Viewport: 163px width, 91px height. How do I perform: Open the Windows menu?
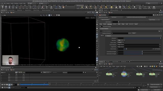pyautogui.click(x=16, y=3)
